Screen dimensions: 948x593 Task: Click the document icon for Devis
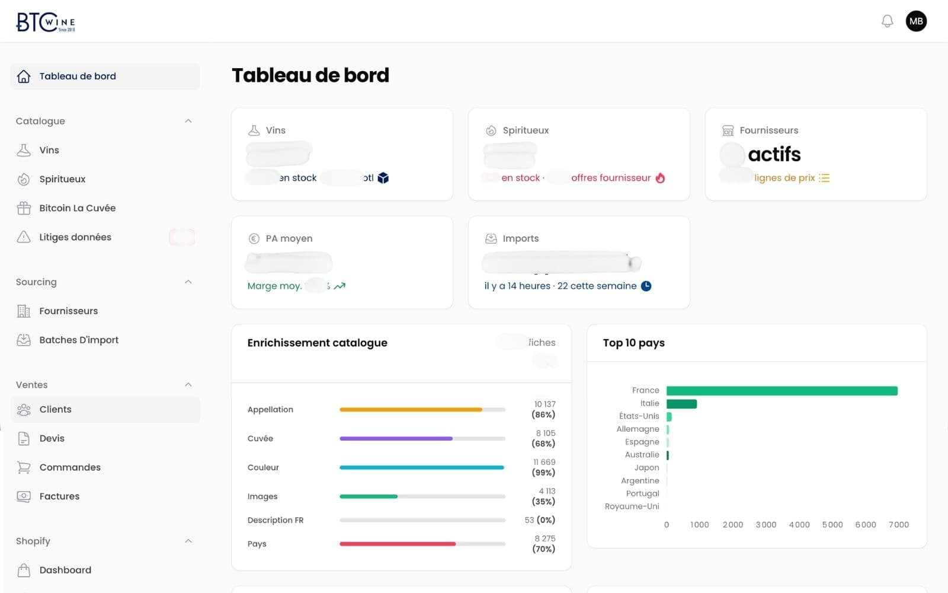click(24, 439)
